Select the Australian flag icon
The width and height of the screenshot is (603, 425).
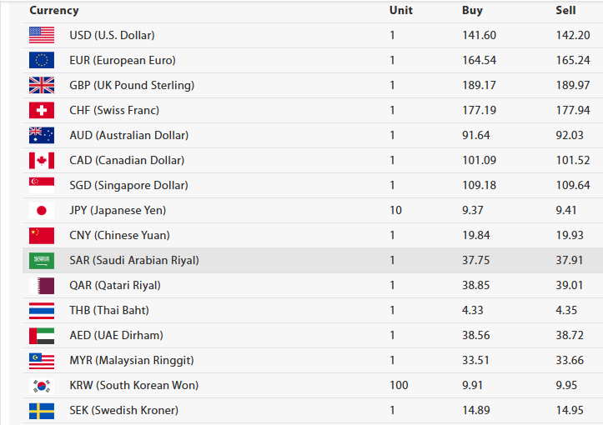pyautogui.click(x=41, y=135)
